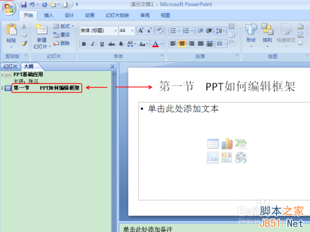Expand the font dialog launcher 字体
This screenshot has height=232, width=310.
pyautogui.click(x=162, y=55)
